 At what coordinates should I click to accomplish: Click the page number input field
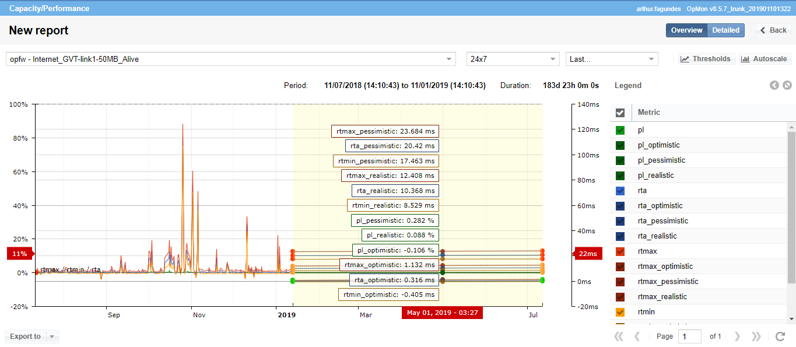tap(690, 337)
